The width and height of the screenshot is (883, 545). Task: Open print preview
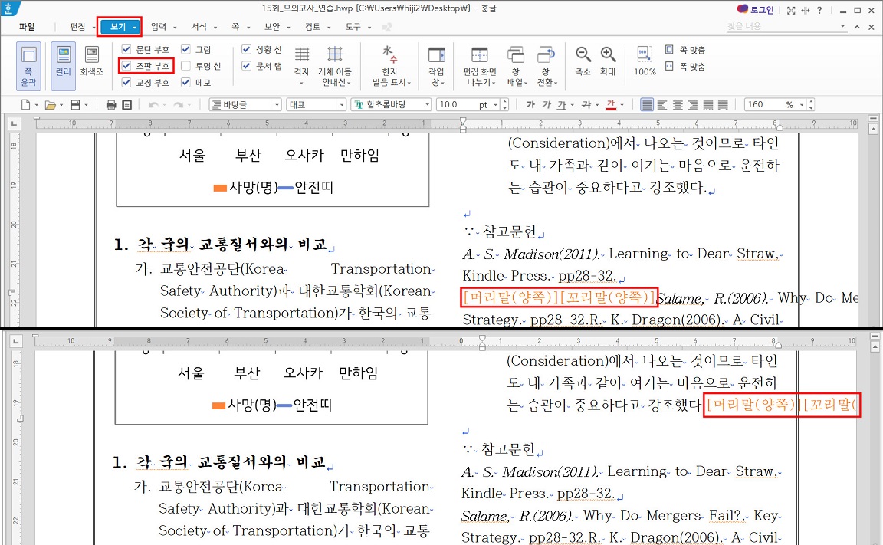point(126,105)
